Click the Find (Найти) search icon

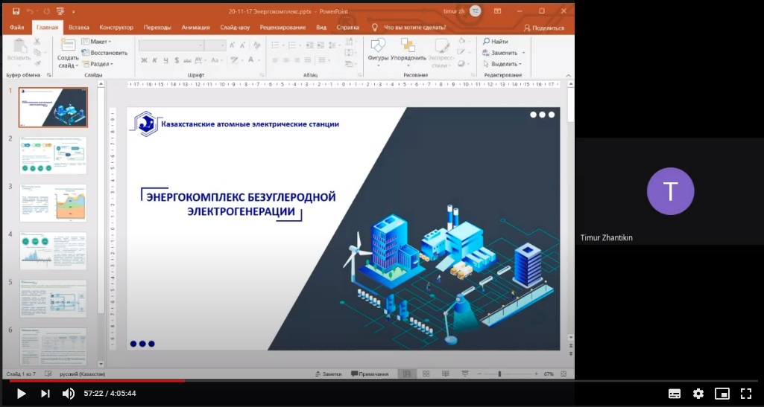(486, 42)
